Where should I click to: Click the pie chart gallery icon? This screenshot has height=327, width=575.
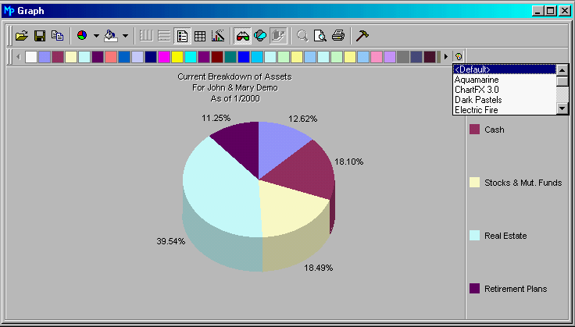tap(82, 36)
